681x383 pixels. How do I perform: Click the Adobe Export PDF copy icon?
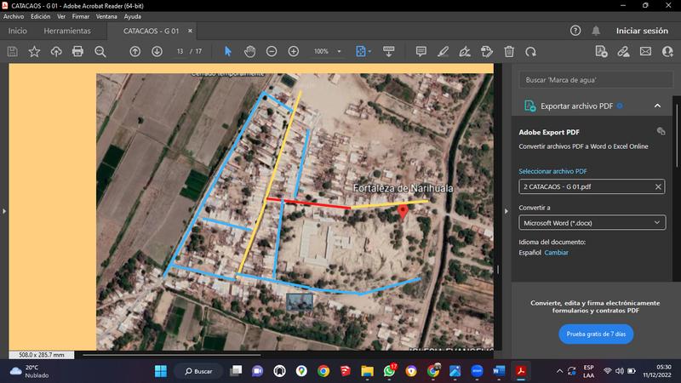click(661, 131)
